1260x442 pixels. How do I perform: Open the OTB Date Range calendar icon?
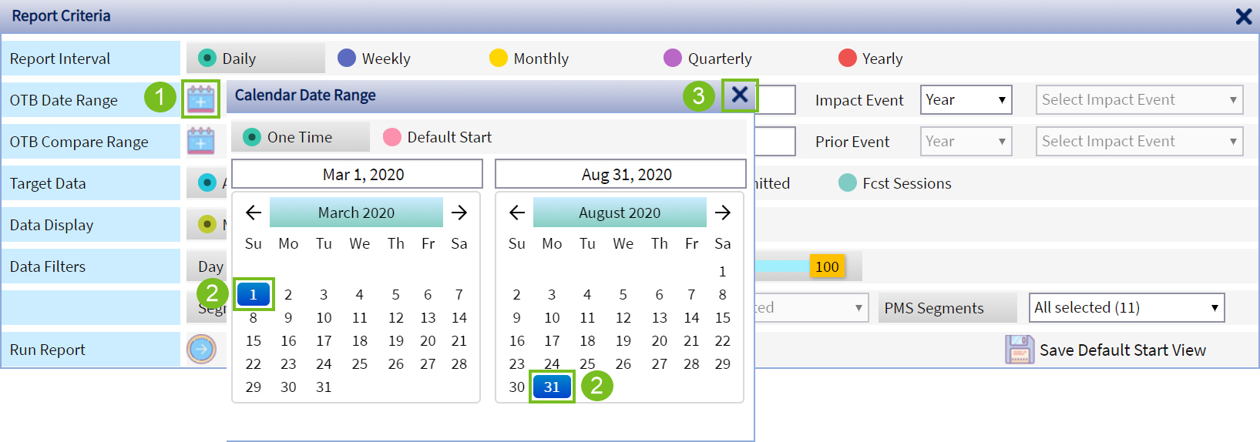(200, 99)
